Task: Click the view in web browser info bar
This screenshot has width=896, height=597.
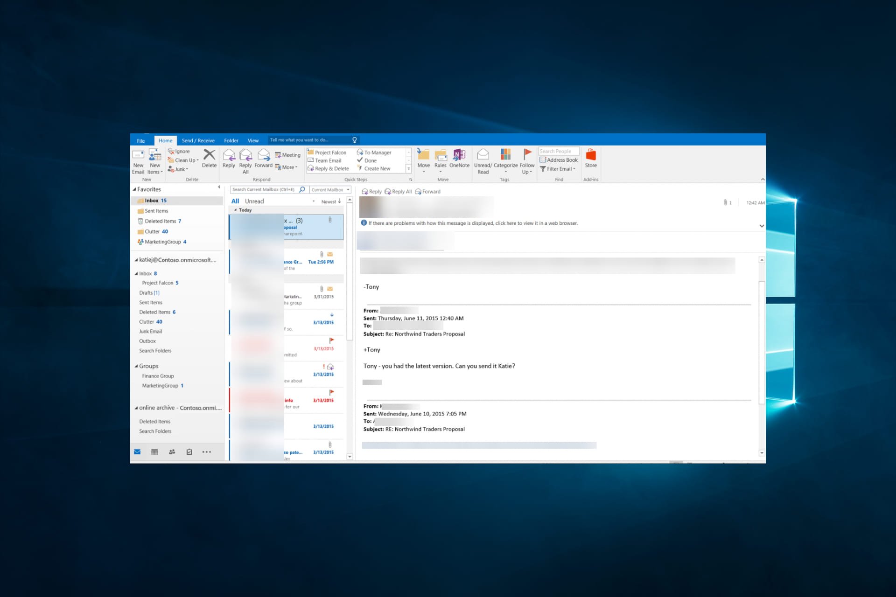Action: click(472, 223)
